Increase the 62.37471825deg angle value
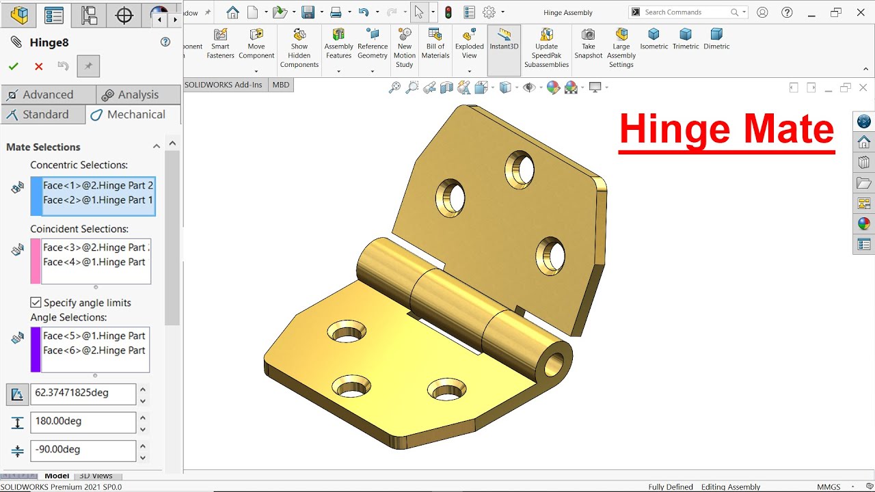Viewport: 875px width, 492px height. [x=142, y=388]
